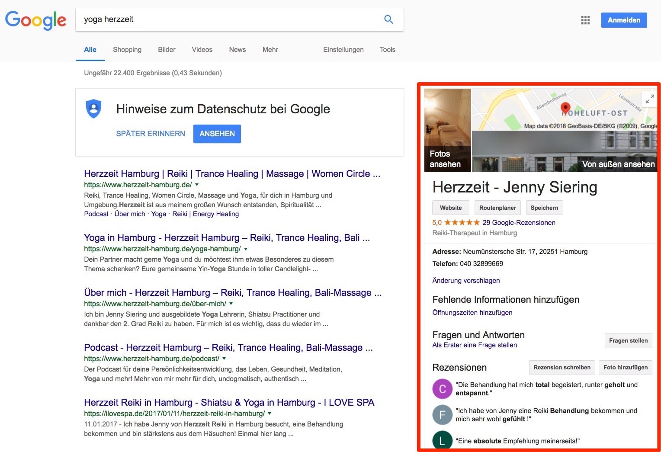Open 29 Google-Rezensionen link
The height and width of the screenshot is (452, 661).
tap(519, 222)
